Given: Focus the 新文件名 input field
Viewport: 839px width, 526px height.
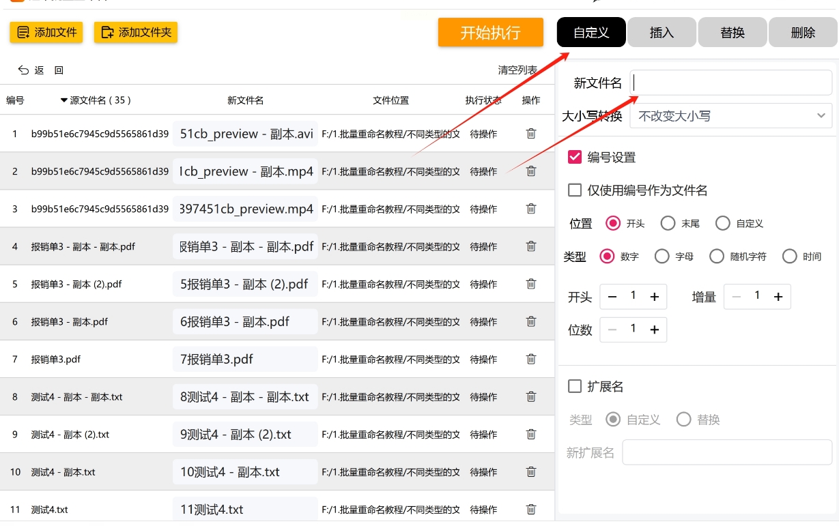Looking at the screenshot, I should coord(730,83).
